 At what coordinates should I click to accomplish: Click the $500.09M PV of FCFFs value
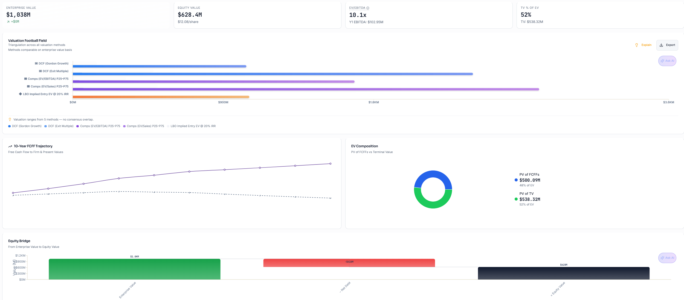click(x=530, y=180)
